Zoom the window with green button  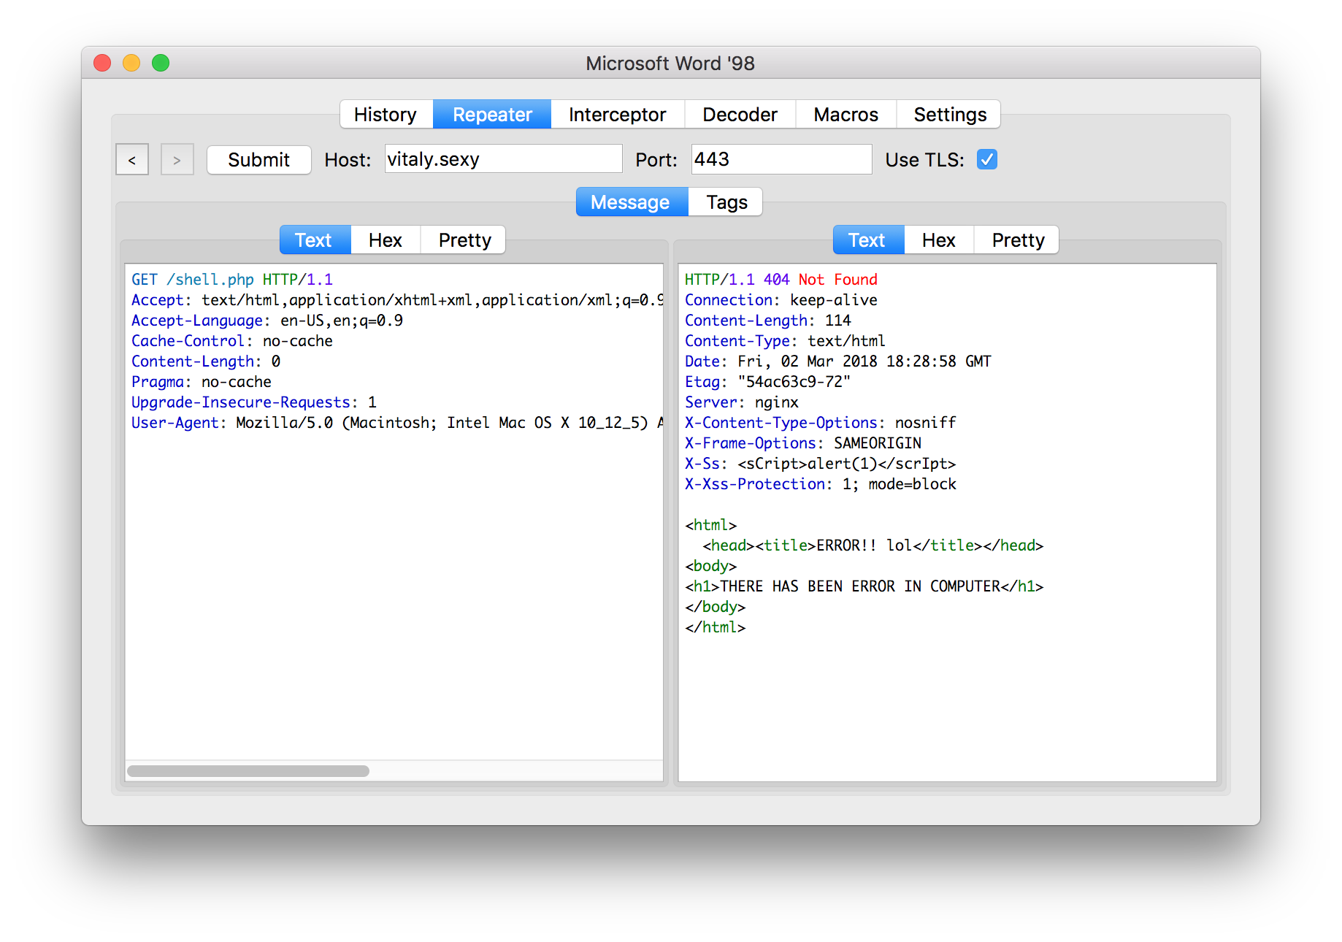161,64
